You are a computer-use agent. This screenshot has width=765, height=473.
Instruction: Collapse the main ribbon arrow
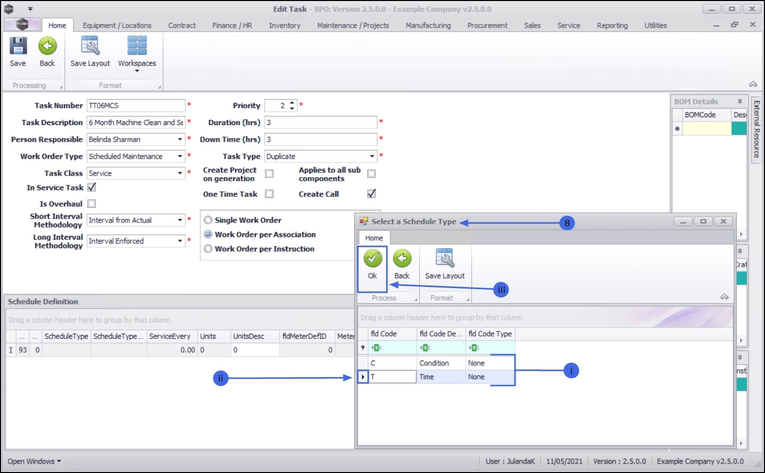point(753,84)
